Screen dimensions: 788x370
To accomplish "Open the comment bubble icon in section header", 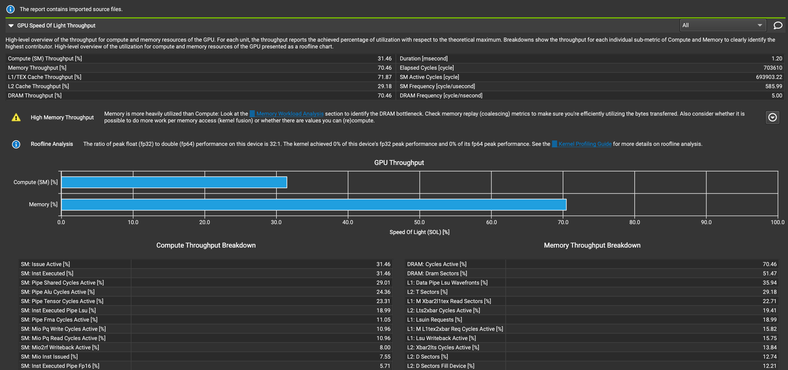I will pyautogui.click(x=778, y=25).
